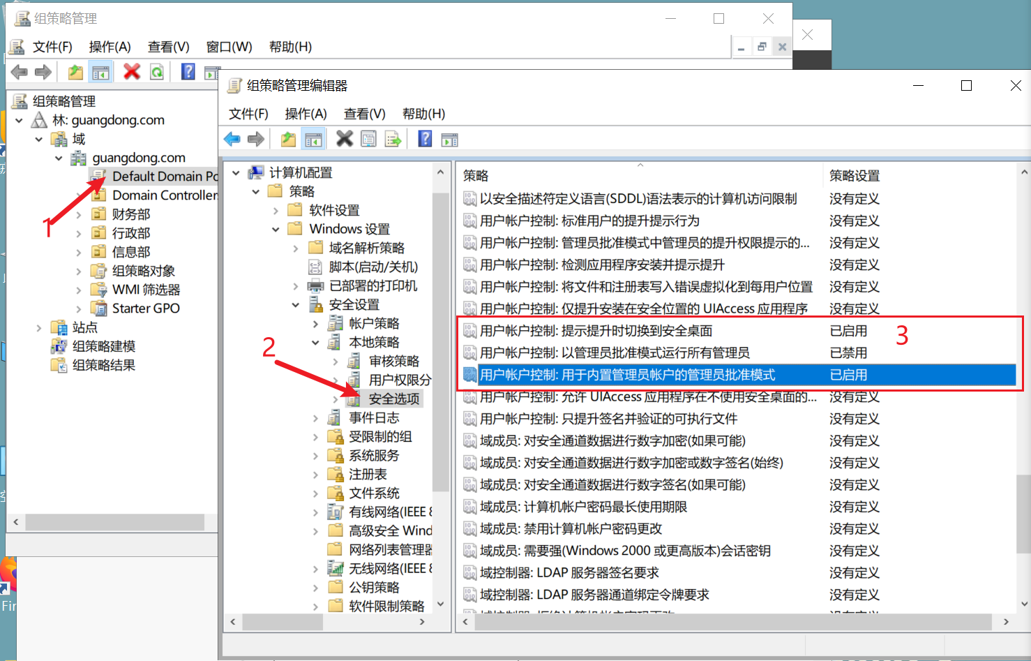Open 窗口(W) menu in 组策略管理 window
This screenshot has width=1031, height=661.
tap(229, 47)
